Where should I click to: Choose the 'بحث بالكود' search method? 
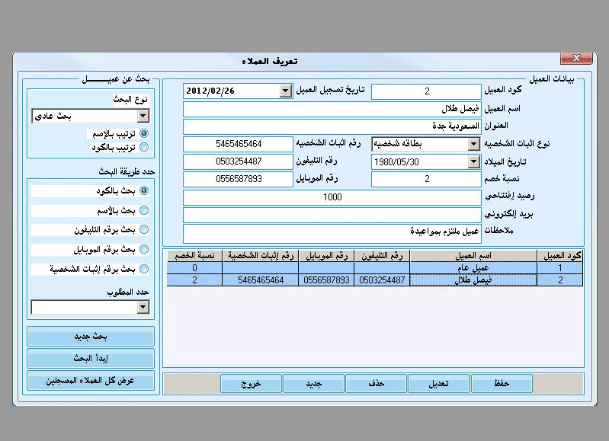(x=144, y=190)
